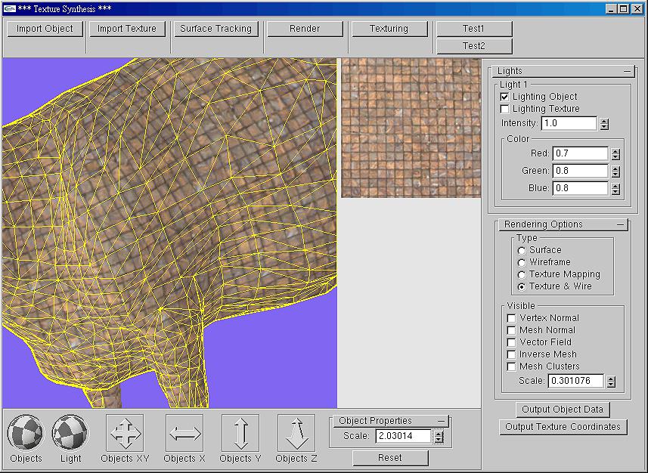
Task: Select the Objects Y vertical arrow icon
Action: pyautogui.click(x=240, y=433)
